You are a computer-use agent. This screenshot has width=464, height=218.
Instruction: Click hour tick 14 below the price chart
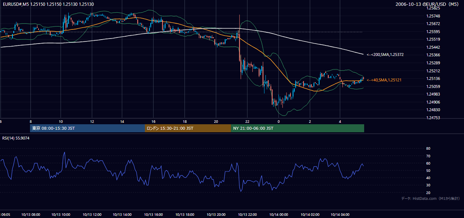122,121
